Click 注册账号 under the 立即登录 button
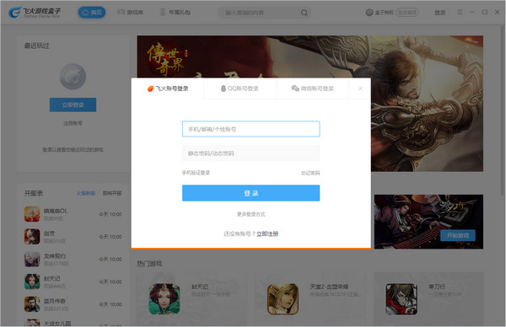The image size is (506, 327). (x=73, y=123)
